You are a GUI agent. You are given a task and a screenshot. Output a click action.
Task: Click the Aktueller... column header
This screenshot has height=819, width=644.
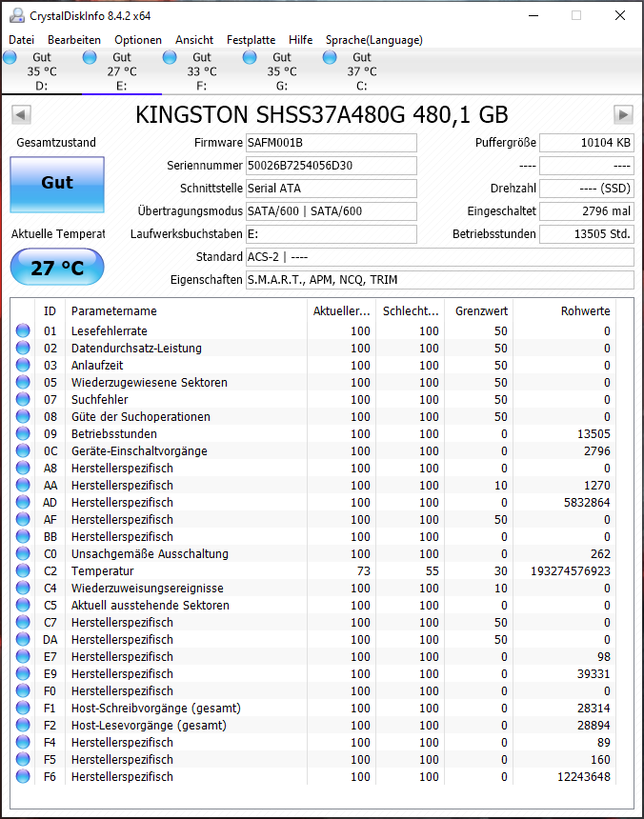[342, 311]
